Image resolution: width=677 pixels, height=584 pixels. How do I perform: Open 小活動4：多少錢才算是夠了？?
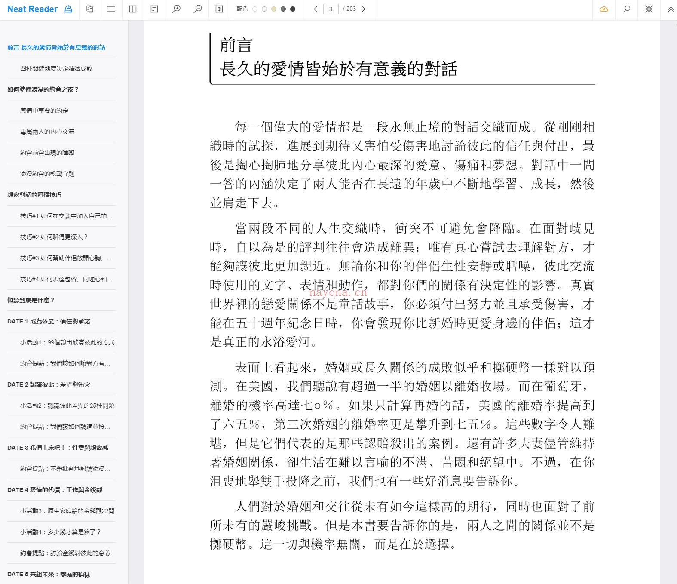click(61, 532)
